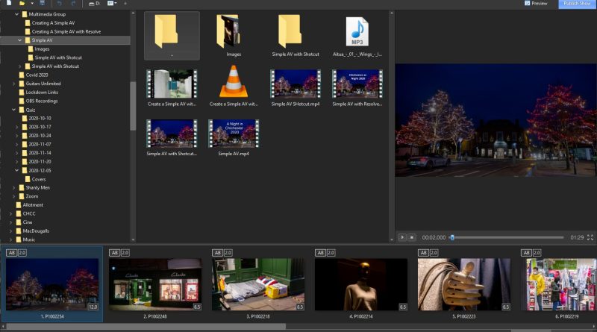Viewport: 597px width, 332px height.
Task: Click the Redo arrow icon
Action: pyautogui.click(x=73, y=4)
